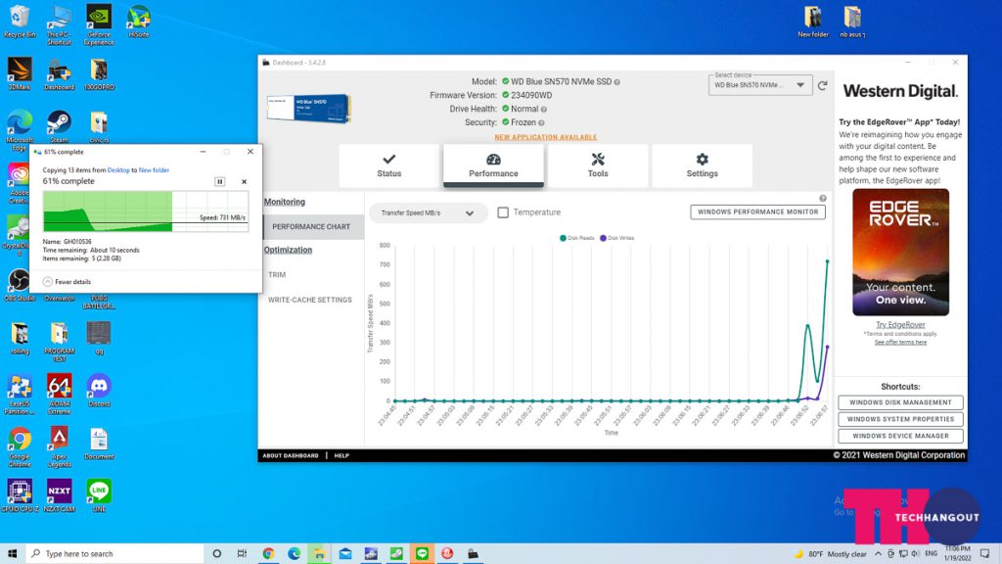Select the Apex Legends desktop icon
Viewport: 1002px width, 564px height.
click(x=59, y=446)
